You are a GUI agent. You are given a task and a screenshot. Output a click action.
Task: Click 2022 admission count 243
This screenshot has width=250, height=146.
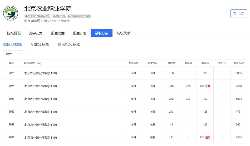(171, 112)
